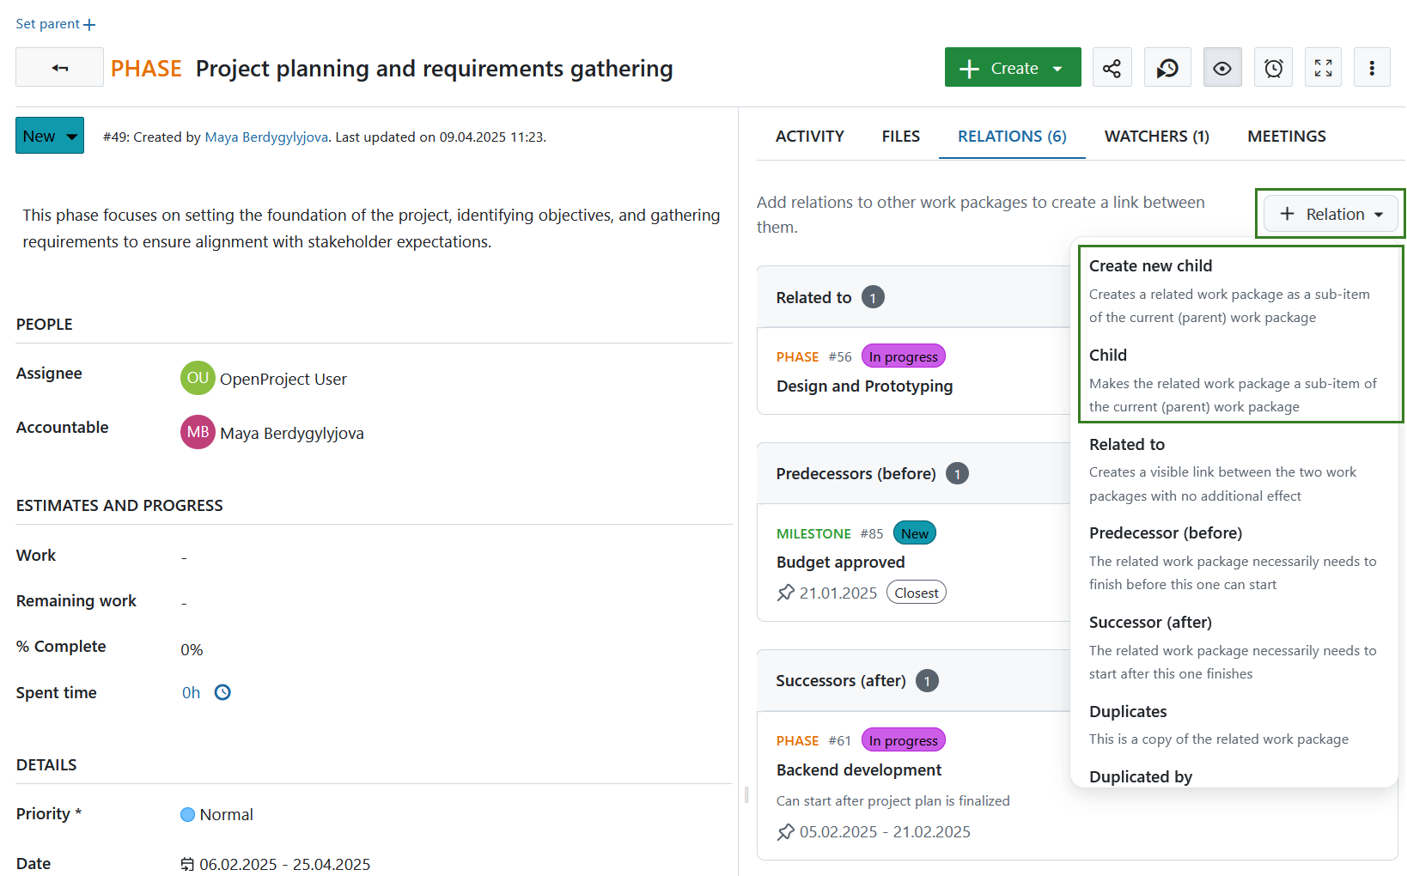
Task: Click pin icon next to 05.02.2025 - 21.02.2025
Action: coord(786,831)
